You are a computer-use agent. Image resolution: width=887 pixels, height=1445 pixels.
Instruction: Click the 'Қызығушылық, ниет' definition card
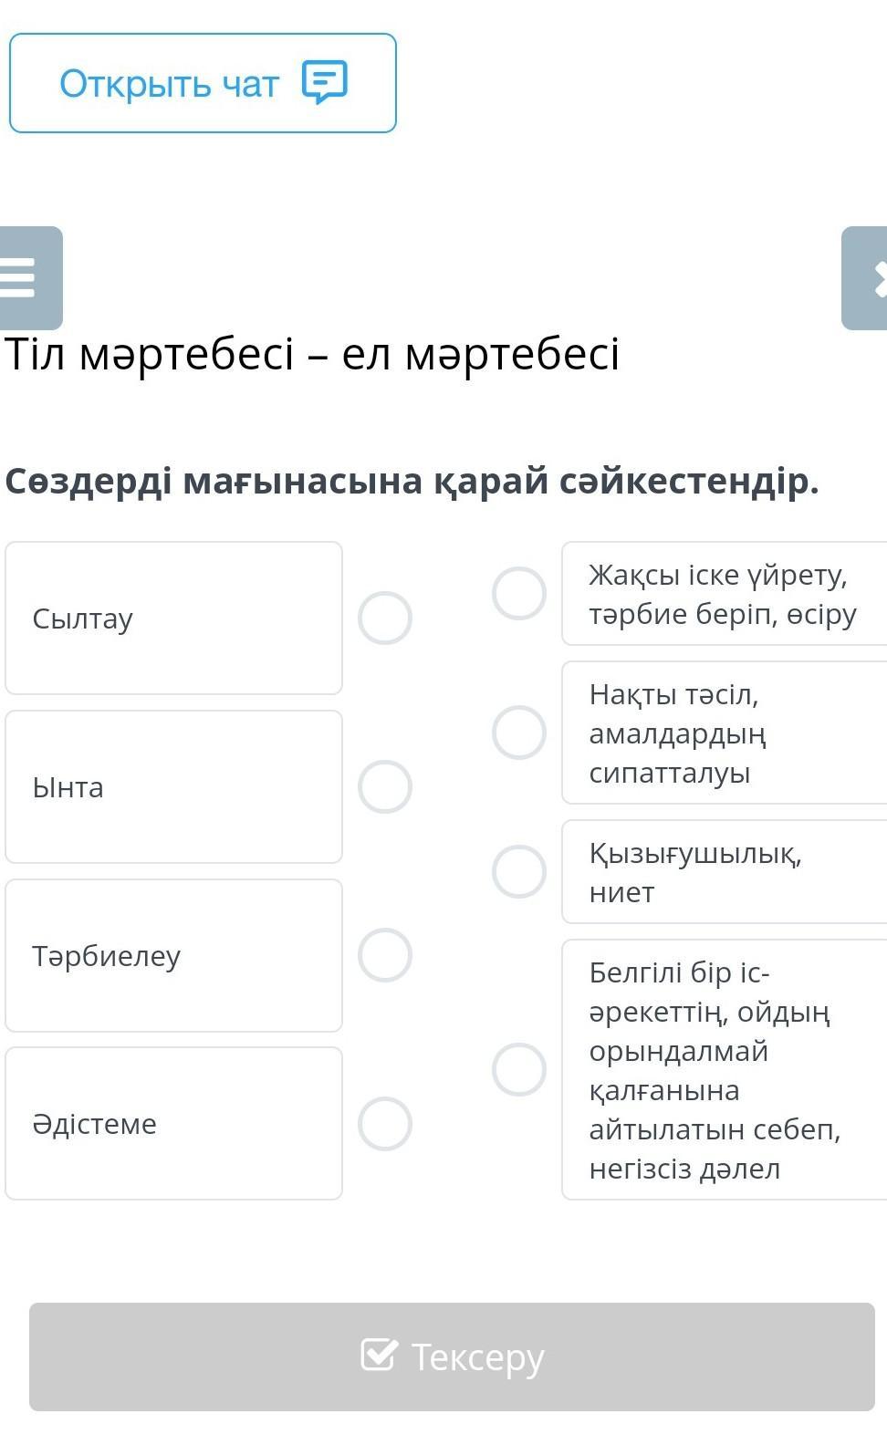(724, 872)
